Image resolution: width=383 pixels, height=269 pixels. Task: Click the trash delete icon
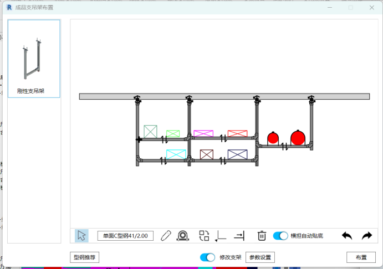262,236
